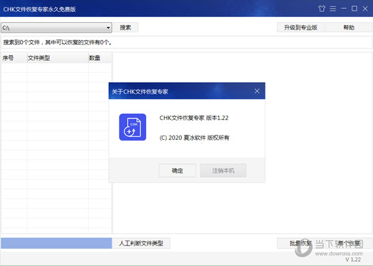373x266 pixels.
Task: Sort by the 序号 column header
Action: (x=14, y=58)
